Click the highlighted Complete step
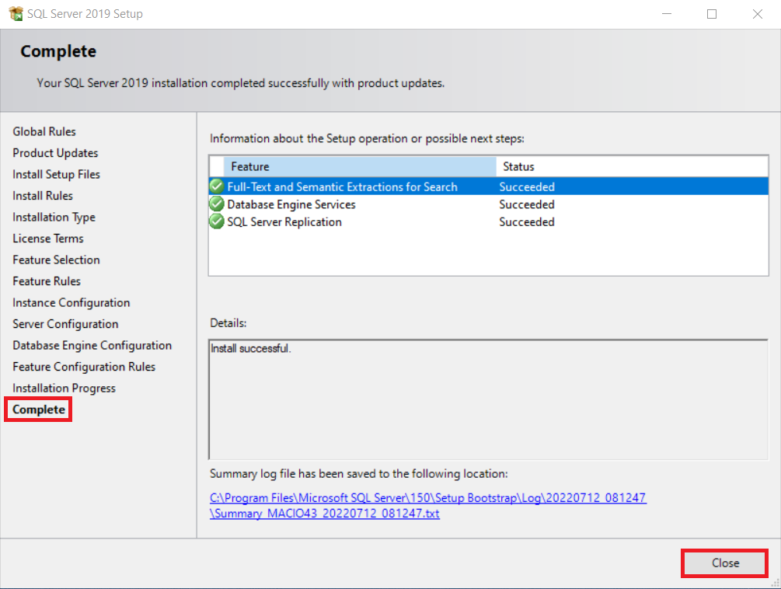 39,410
